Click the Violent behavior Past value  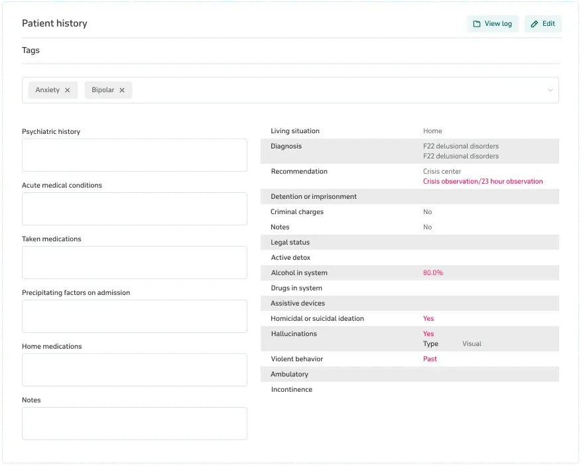tap(430, 359)
